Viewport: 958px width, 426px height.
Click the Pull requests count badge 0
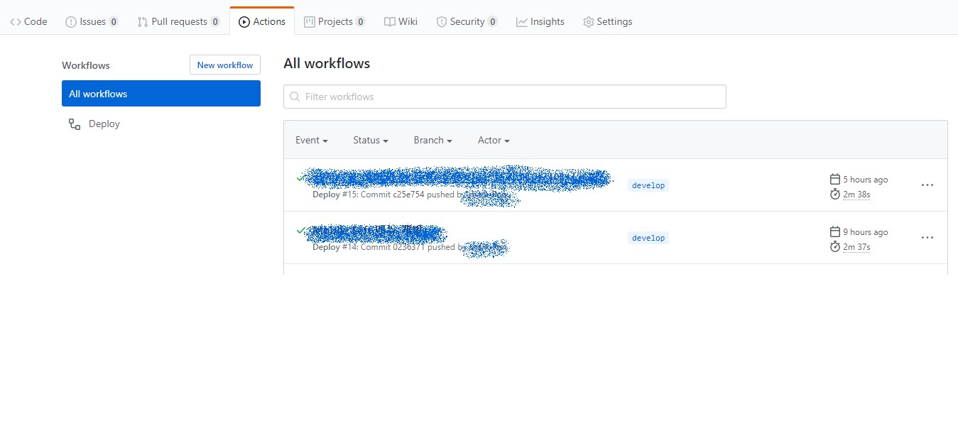[x=215, y=22]
